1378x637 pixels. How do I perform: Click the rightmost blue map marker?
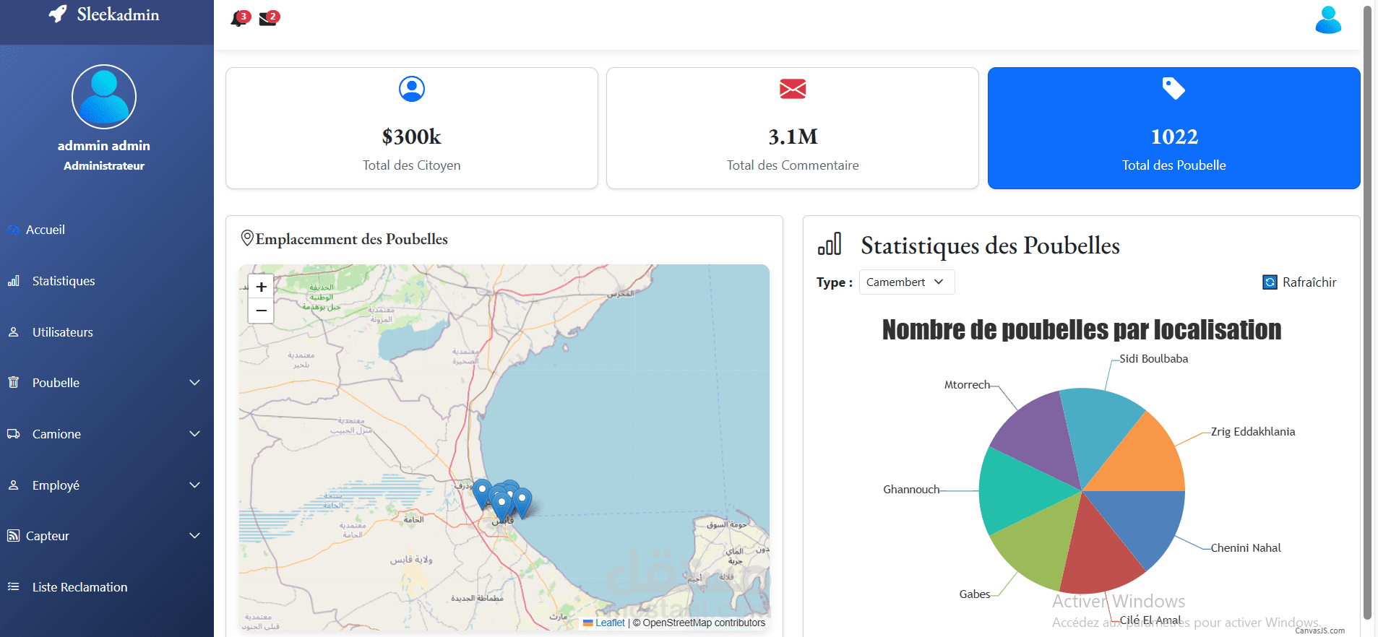[522, 503]
